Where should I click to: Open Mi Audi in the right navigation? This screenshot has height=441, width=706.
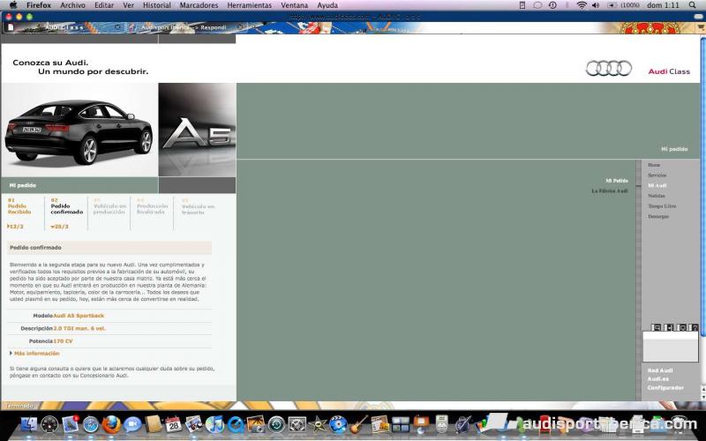coord(657,185)
